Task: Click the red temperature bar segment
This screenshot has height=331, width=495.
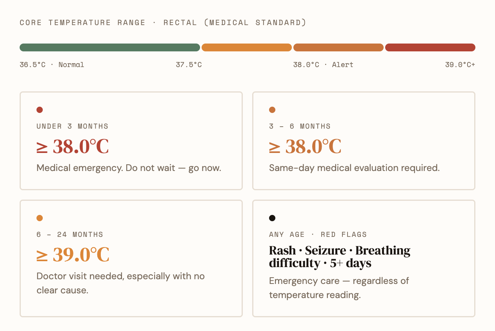Action: 430,47
